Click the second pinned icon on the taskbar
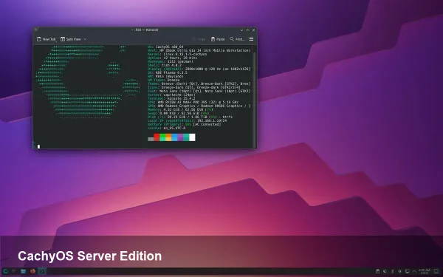This screenshot has height=277, width=443. tap(14, 271)
